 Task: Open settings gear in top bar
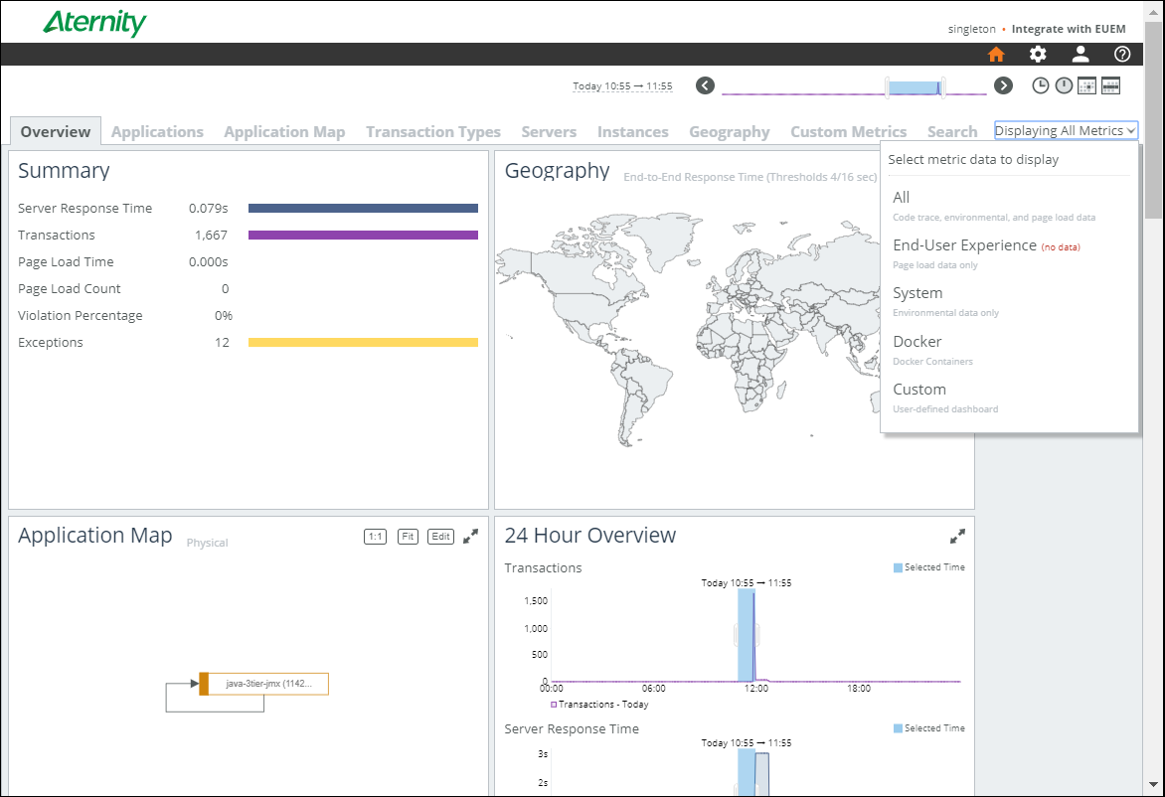[x=1038, y=55]
